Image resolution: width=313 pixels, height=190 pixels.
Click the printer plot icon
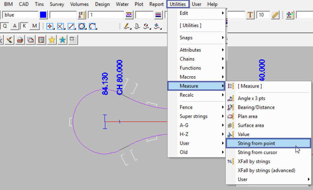(x=20, y=40)
